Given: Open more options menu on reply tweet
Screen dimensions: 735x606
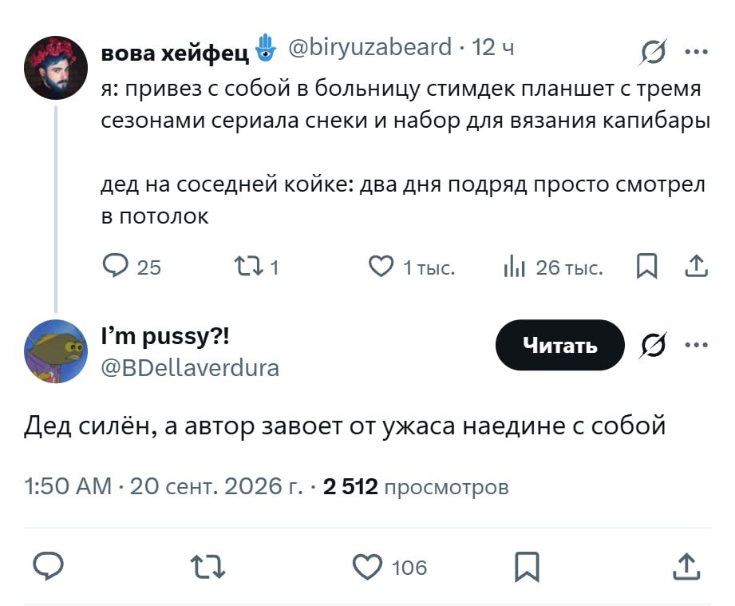Looking at the screenshot, I should click(x=696, y=345).
